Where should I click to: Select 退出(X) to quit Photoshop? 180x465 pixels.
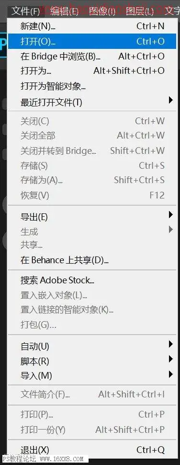92,450
